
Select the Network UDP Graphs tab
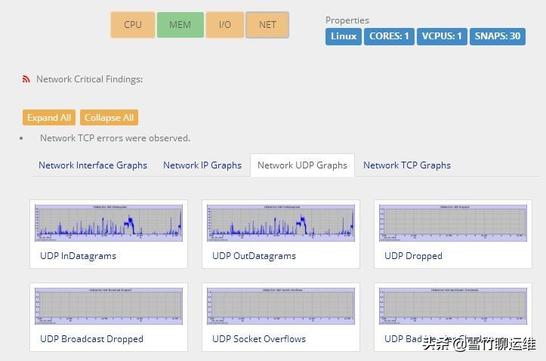click(x=302, y=165)
